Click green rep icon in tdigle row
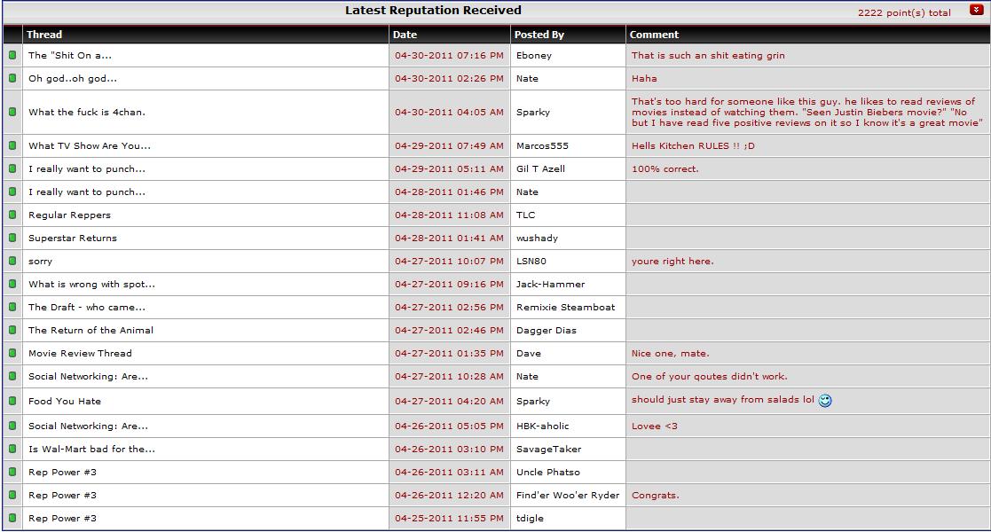This screenshot has height=532, width=991. (x=12, y=518)
